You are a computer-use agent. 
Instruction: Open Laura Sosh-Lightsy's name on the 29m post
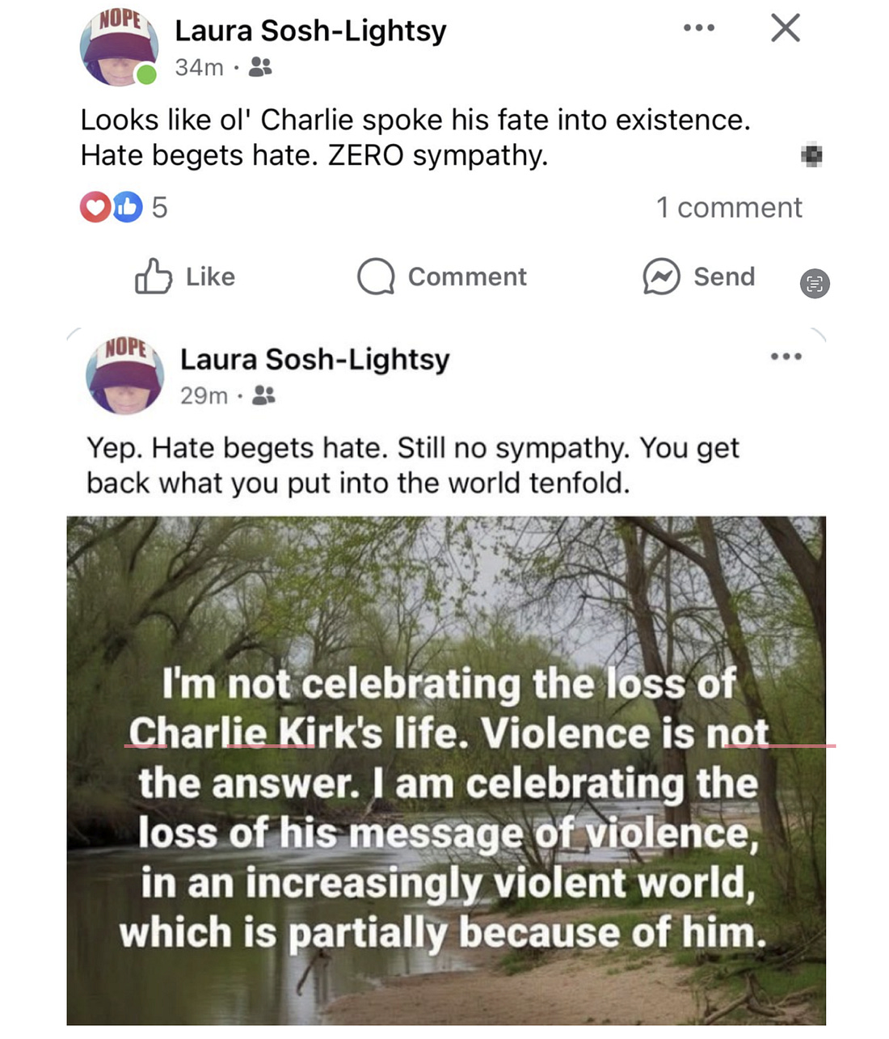314,359
